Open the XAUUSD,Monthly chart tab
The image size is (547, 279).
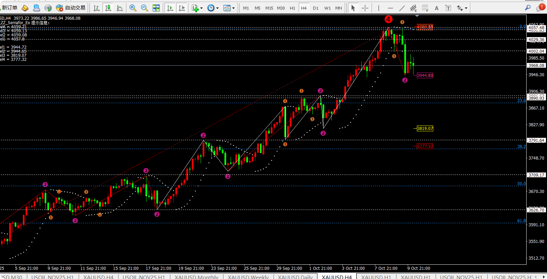(x=196, y=277)
